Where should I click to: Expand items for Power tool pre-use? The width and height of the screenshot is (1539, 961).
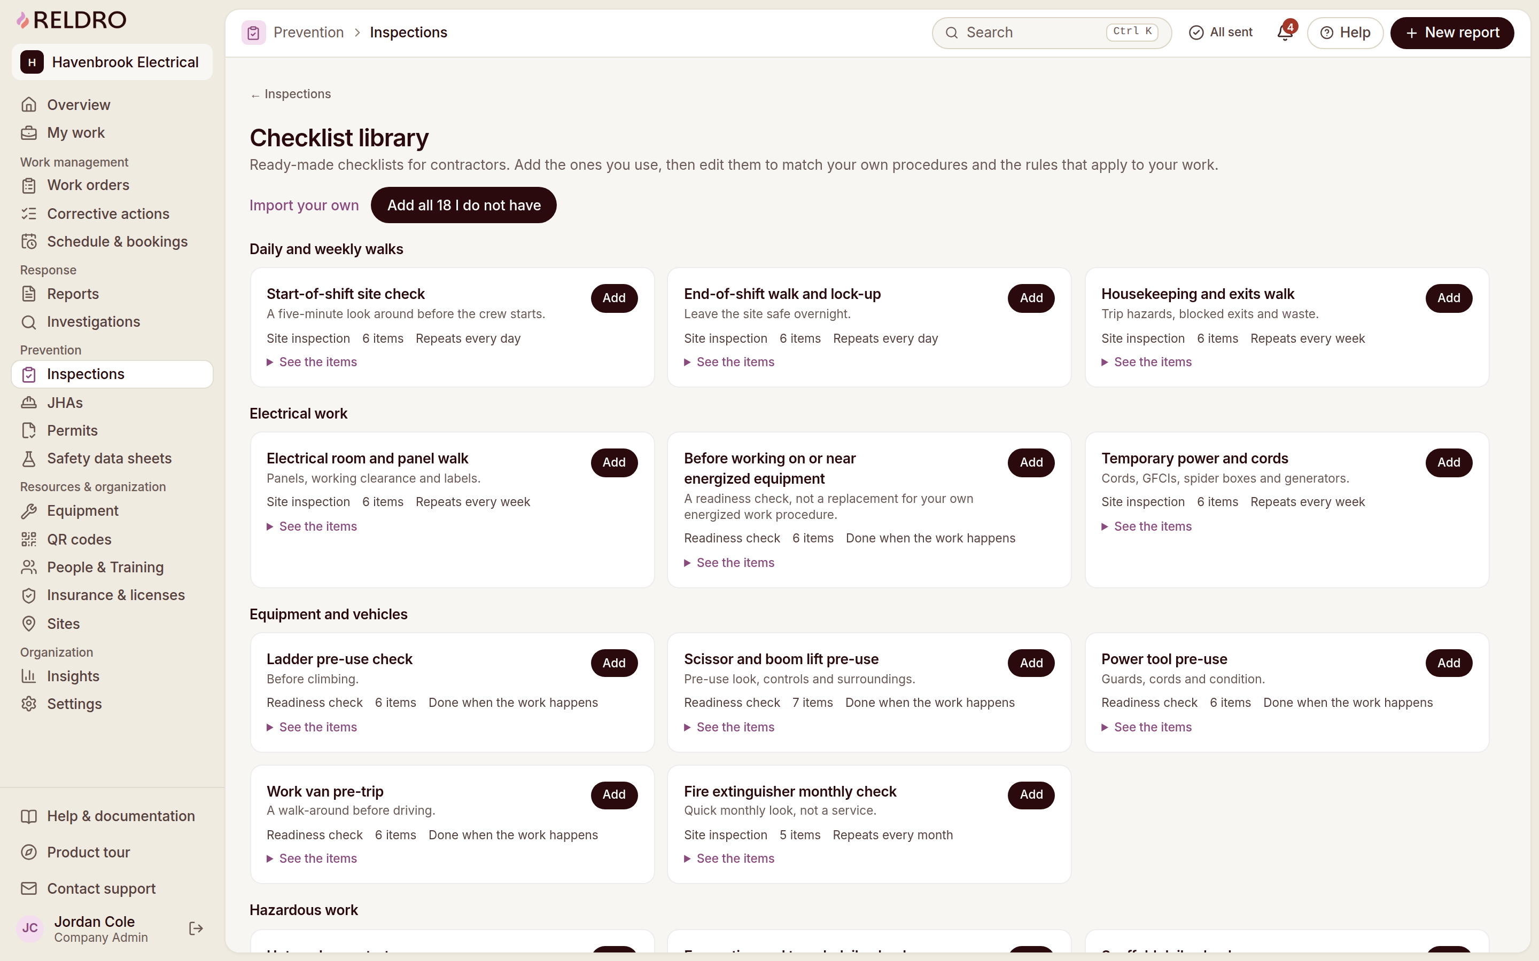coord(1147,728)
